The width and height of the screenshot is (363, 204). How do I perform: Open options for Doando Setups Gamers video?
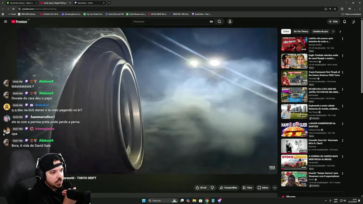[x=342, y=173]
